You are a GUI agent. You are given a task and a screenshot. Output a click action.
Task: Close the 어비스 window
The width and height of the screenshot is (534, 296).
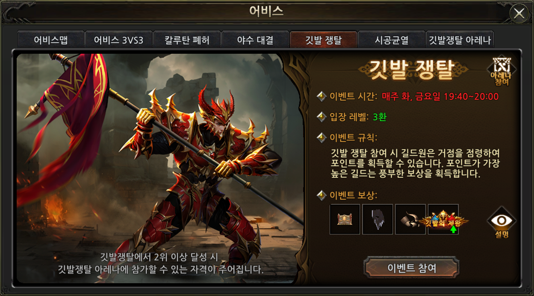[519, 14]
